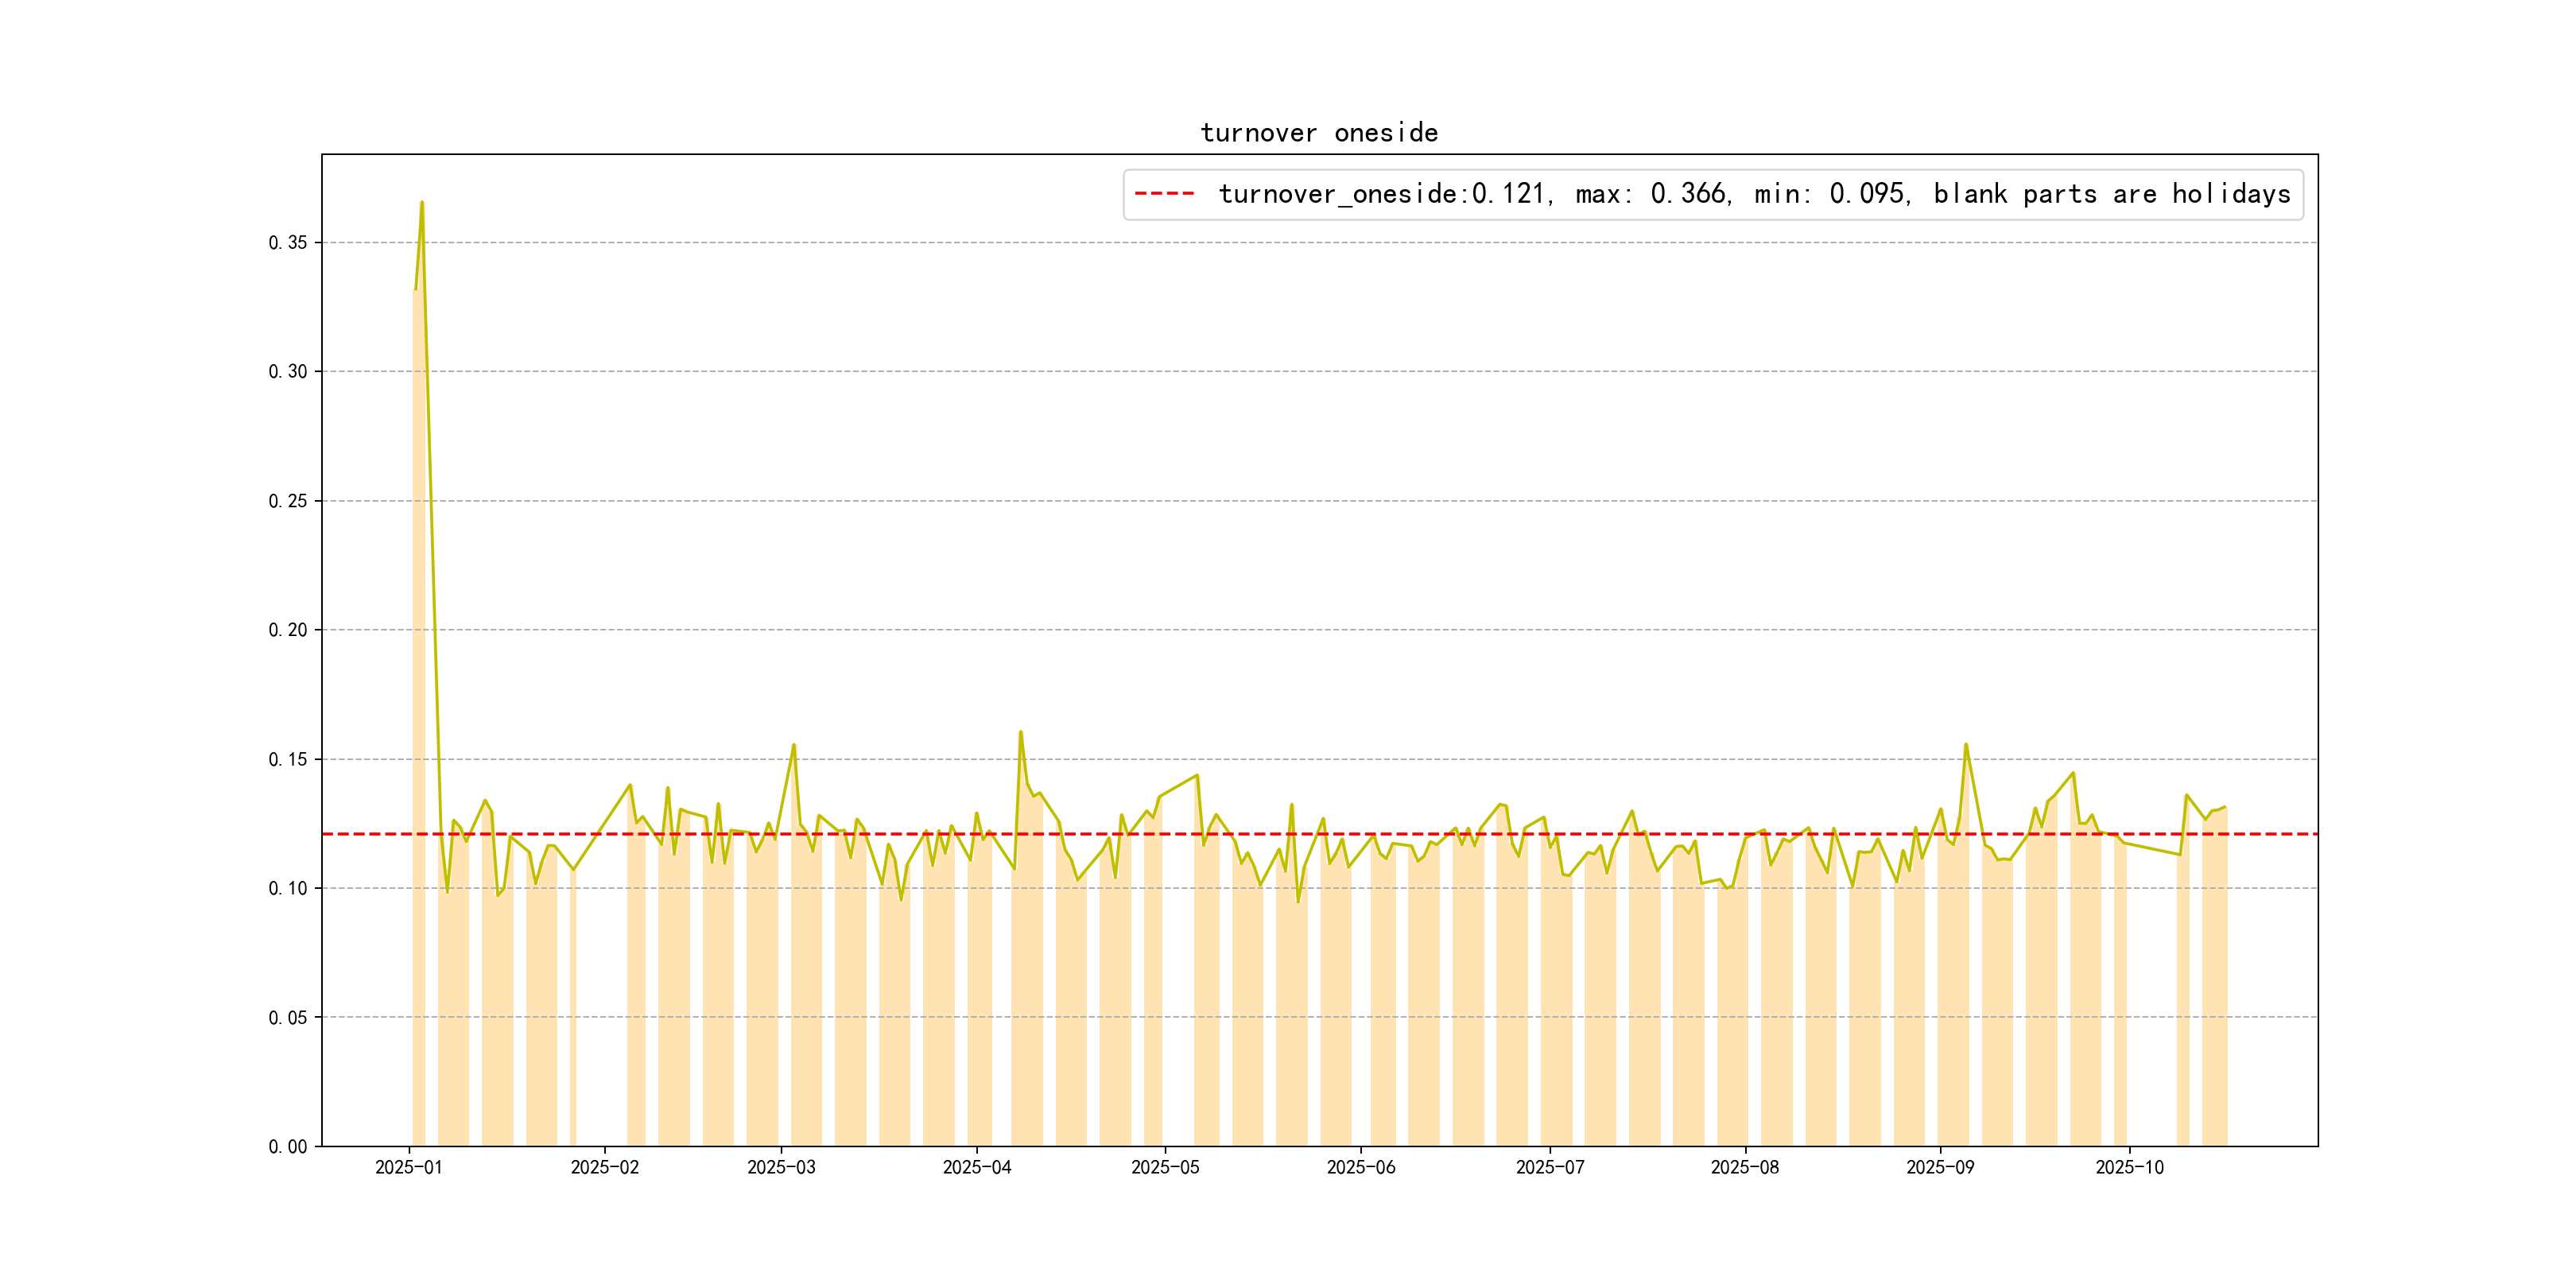This screenshot has width=2576, height=1288.
Task: Click the 2025-09 x-axis label
Action: [1940, 1167]
